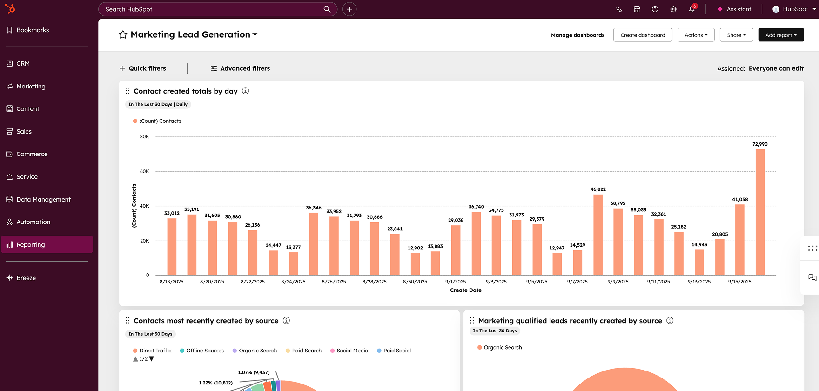Viewport: 819px width, 391px height.
Task: Add Quick filters
Action: (142, 68)
